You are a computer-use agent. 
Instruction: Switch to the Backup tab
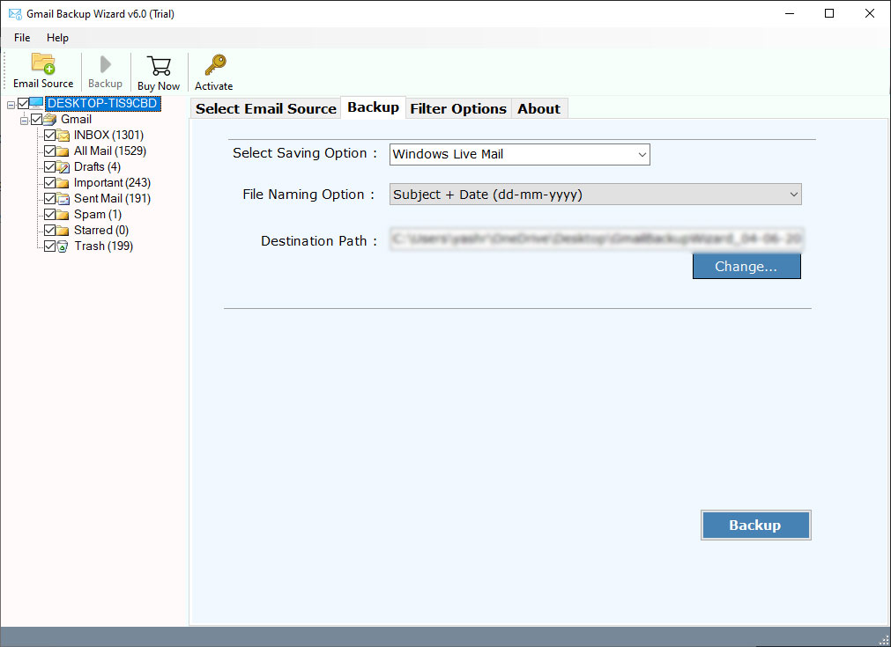click(374, 107)
